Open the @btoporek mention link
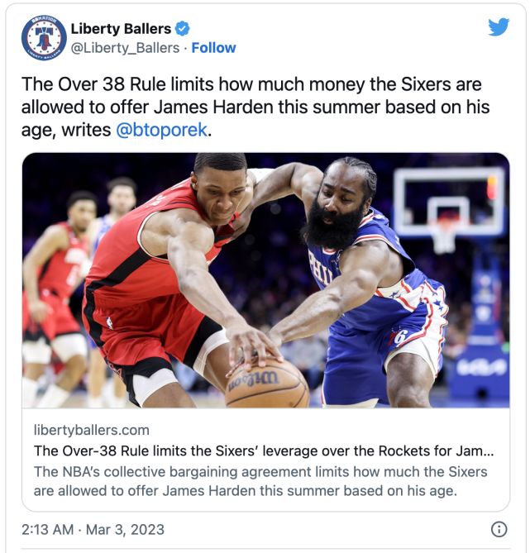Screen dimensions: 530x553 tap(161, 130)
